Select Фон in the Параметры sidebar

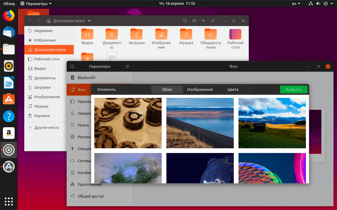click(79, 90)
